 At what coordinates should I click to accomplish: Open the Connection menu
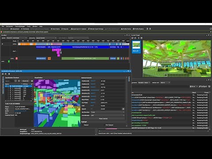[x=9, y=26]
